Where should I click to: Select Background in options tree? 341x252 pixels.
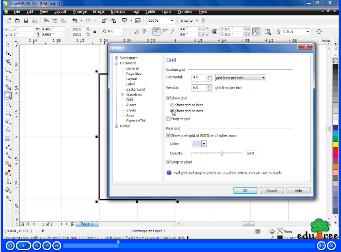(x=135, y=89)
